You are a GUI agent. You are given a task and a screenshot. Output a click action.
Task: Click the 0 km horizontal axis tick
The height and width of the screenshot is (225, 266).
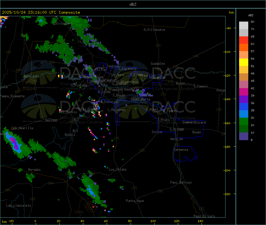click(x=35, y=221)
